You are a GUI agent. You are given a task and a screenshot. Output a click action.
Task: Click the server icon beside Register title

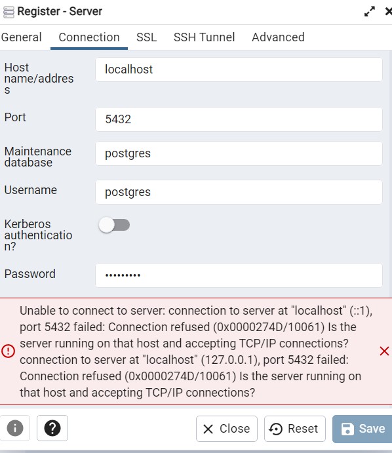coord(9,12)
